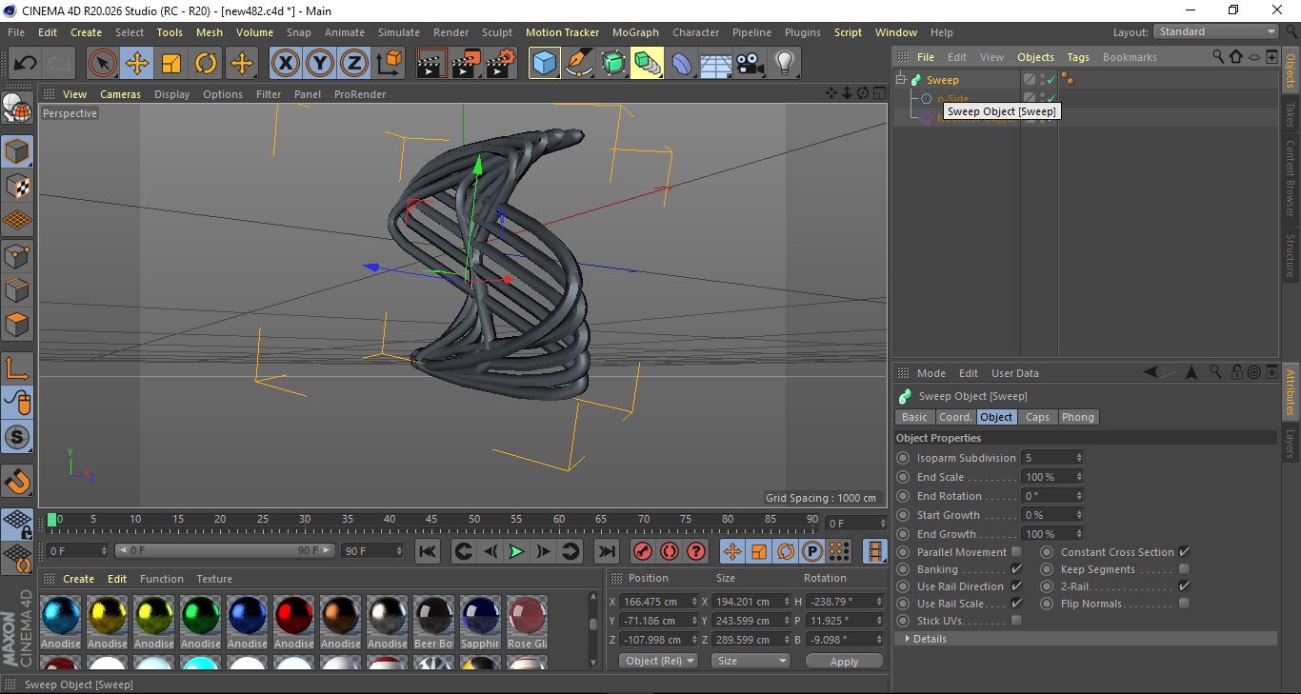The height and width of the screenshot is (694, 1301).
Task: Adjust Isoparm Subdivision stepper arrows
Action: pyautogui.click(x=1079, y=458)
